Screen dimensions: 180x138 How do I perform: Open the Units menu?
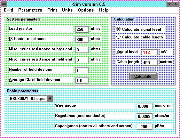[x=67, y=10]
